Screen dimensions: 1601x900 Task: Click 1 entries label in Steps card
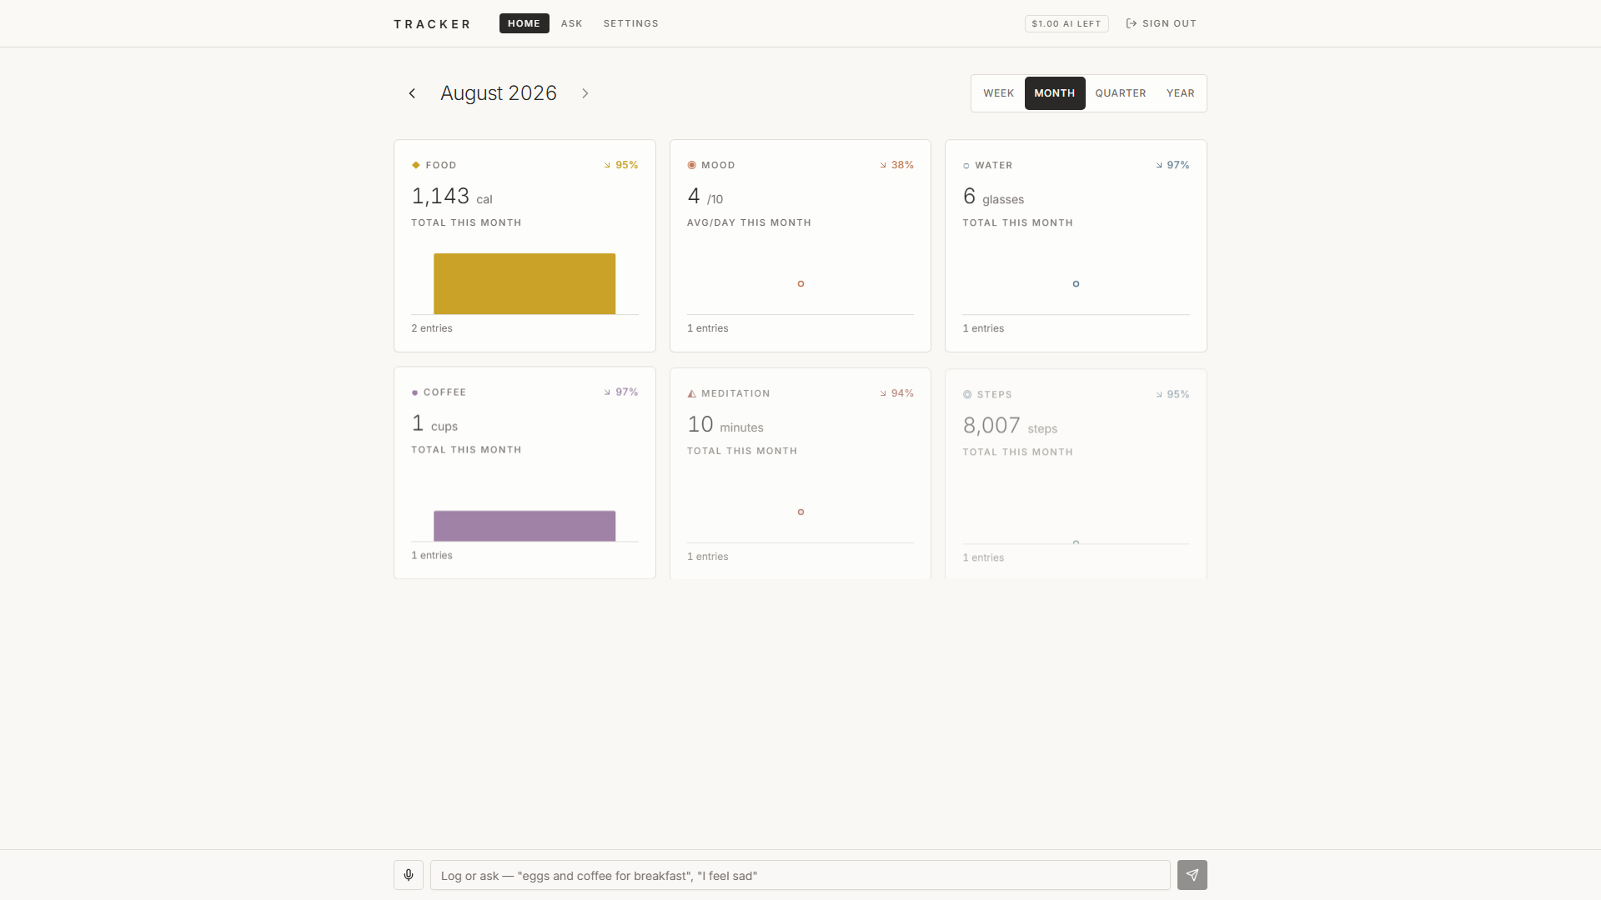pos(983,557)
